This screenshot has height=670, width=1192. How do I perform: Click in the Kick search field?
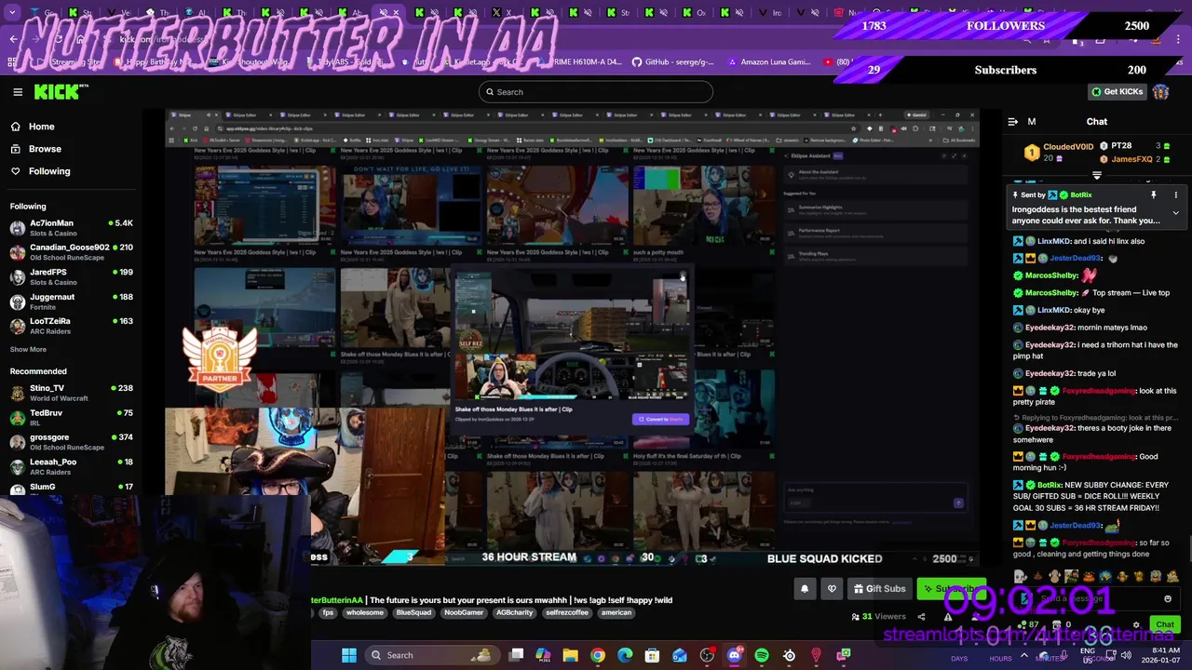[596, 92]
